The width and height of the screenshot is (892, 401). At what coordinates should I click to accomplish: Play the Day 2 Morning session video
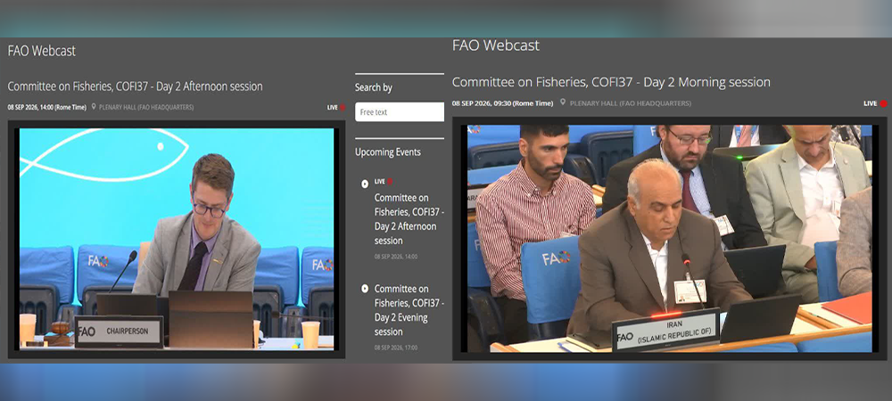click(670, 239)
